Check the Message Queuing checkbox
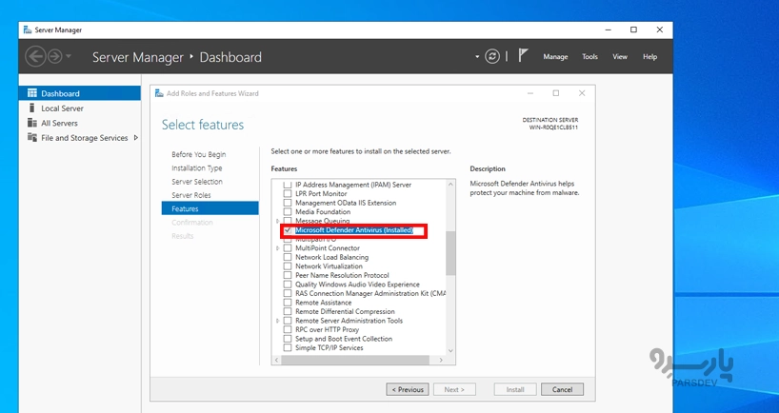Viewport: 779px width, 413px height. pyautogui.click(x=288, y=221)
